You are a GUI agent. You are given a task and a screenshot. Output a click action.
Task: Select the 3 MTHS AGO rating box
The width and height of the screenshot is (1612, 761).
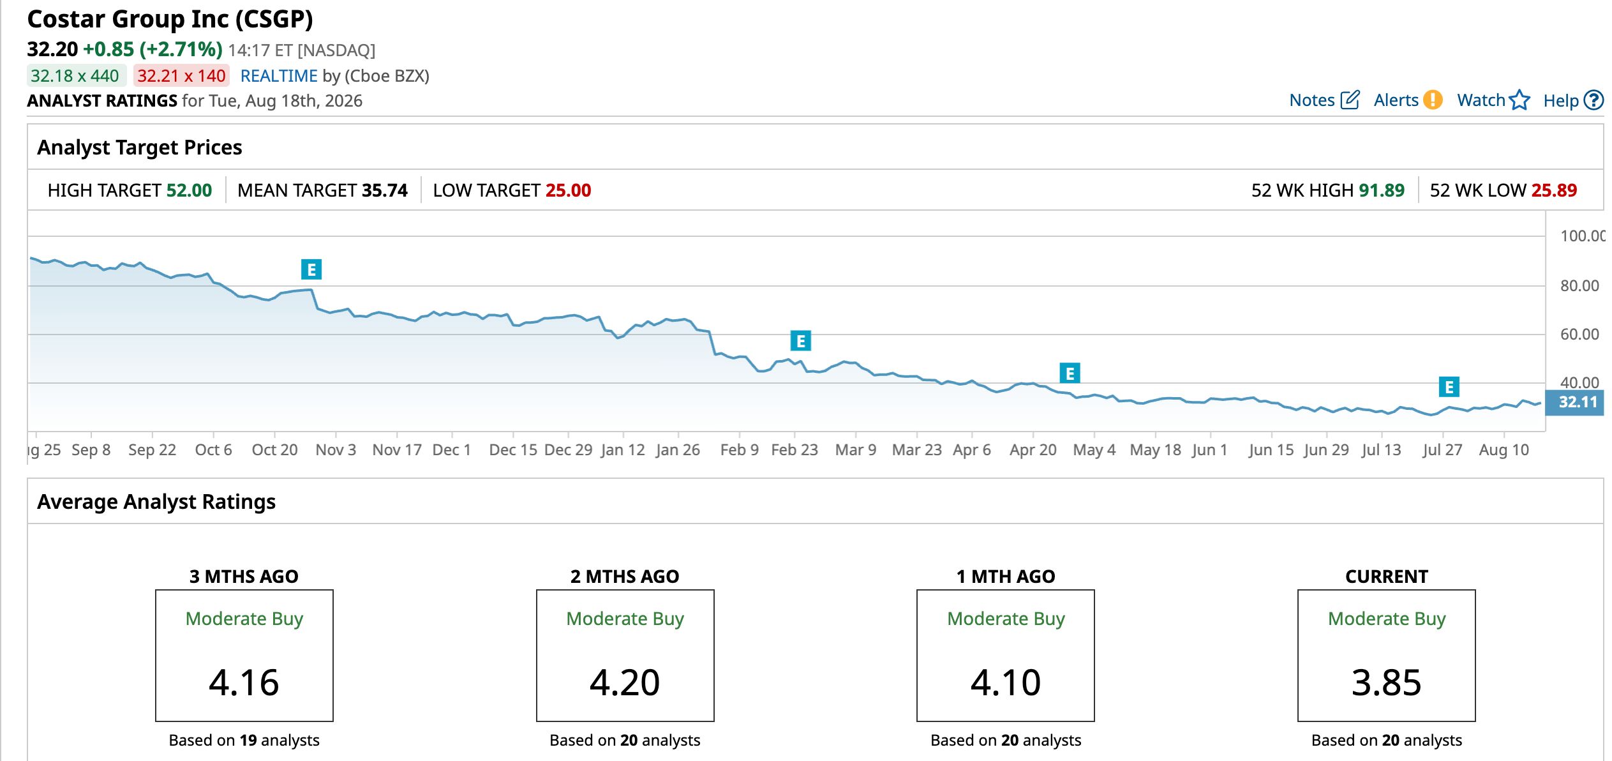point(244,656)
